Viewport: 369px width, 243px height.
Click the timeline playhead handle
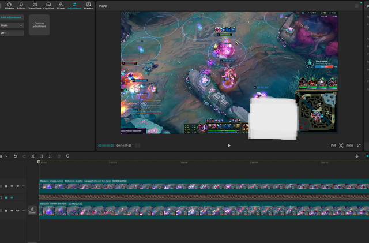coord(39,162)
